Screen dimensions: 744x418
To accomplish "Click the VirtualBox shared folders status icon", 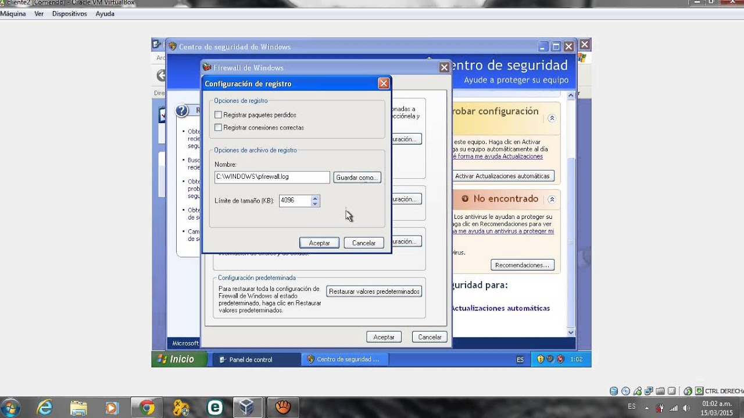I will coord(660,391).
